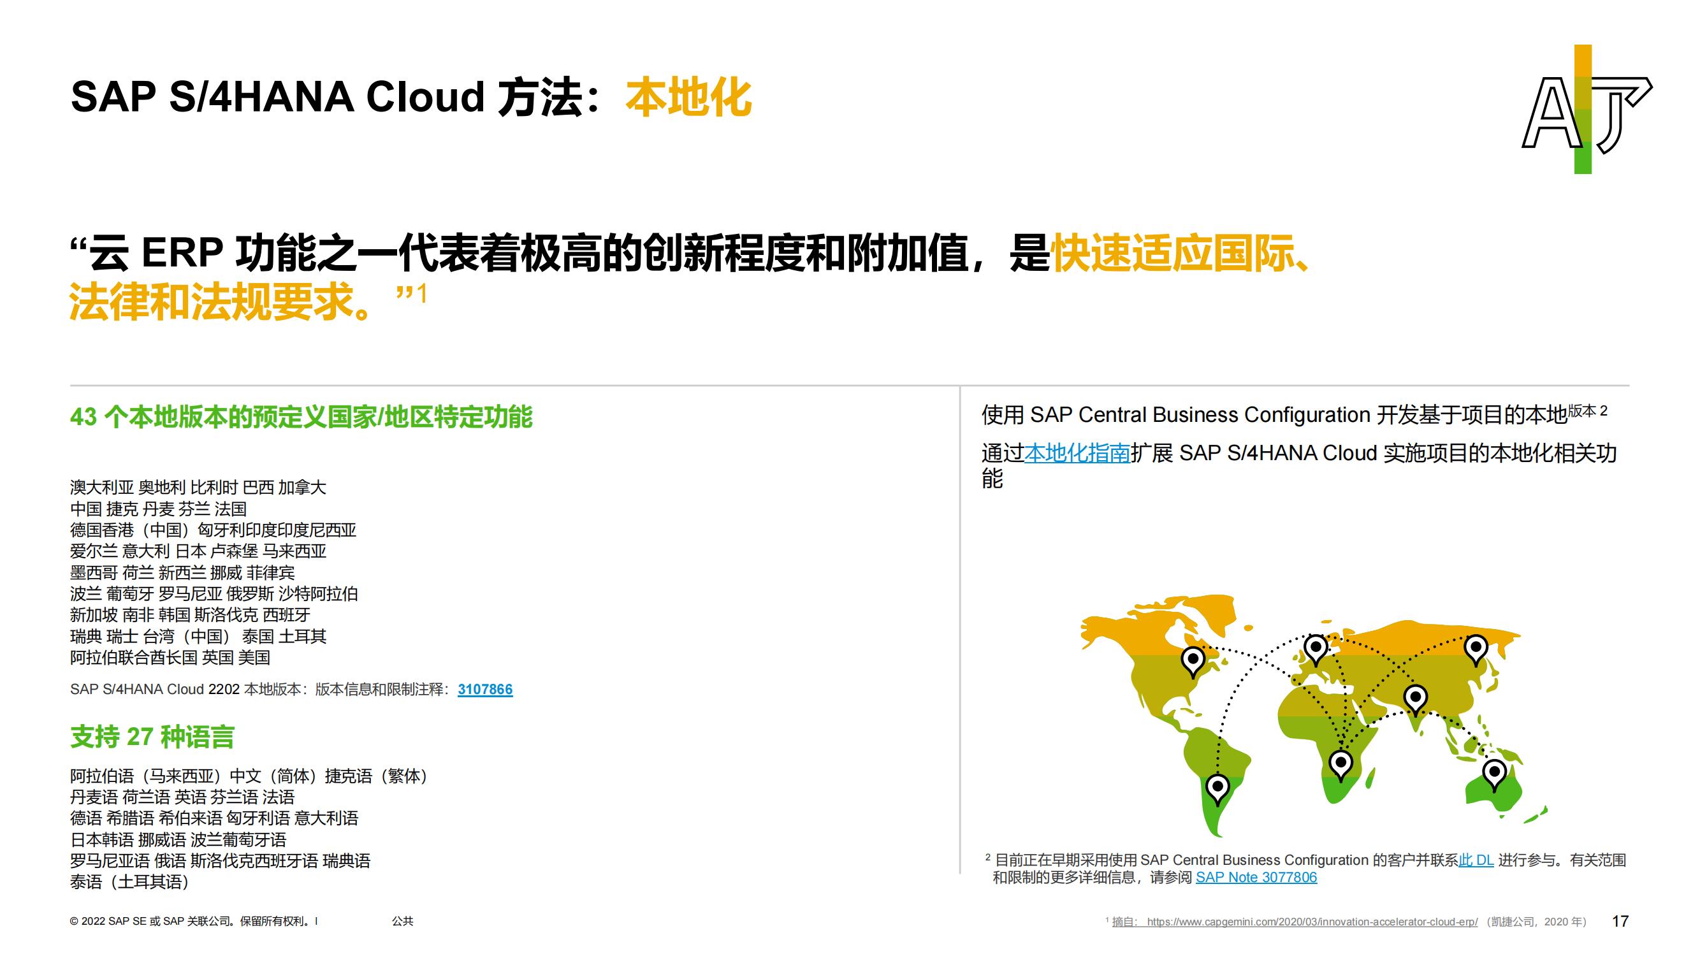Click the language row starting with 罗马尼亚语 俄语
The height and width of the screenshot is (956, 1700).
(221, 861)
